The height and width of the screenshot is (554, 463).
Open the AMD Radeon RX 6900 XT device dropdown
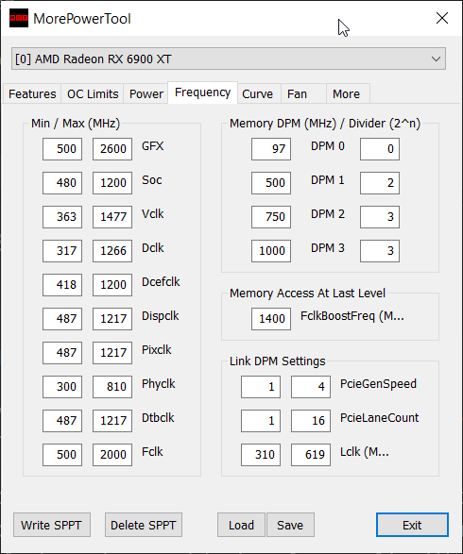point(228,59)
